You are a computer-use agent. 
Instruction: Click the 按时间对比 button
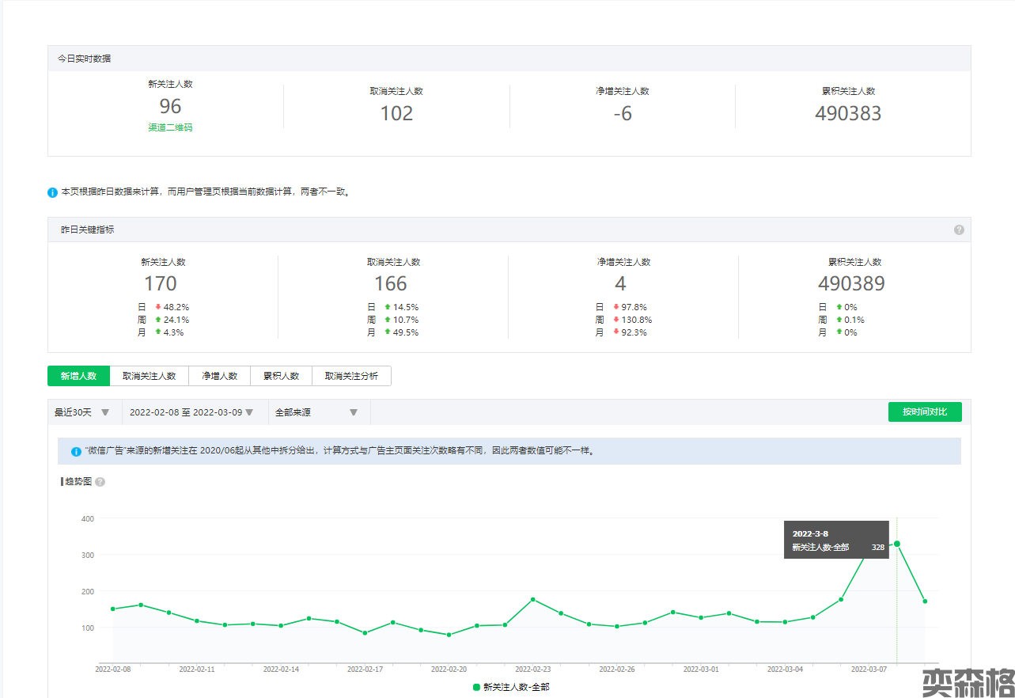coord(924,412)
